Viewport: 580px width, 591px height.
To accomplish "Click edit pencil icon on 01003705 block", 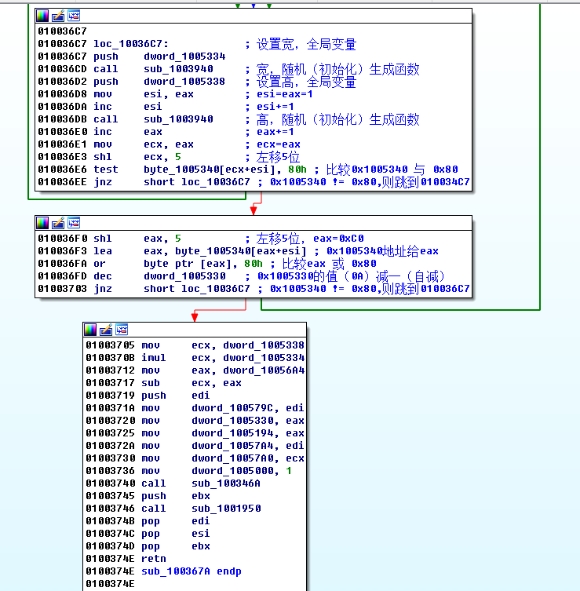I will (106, 330).
